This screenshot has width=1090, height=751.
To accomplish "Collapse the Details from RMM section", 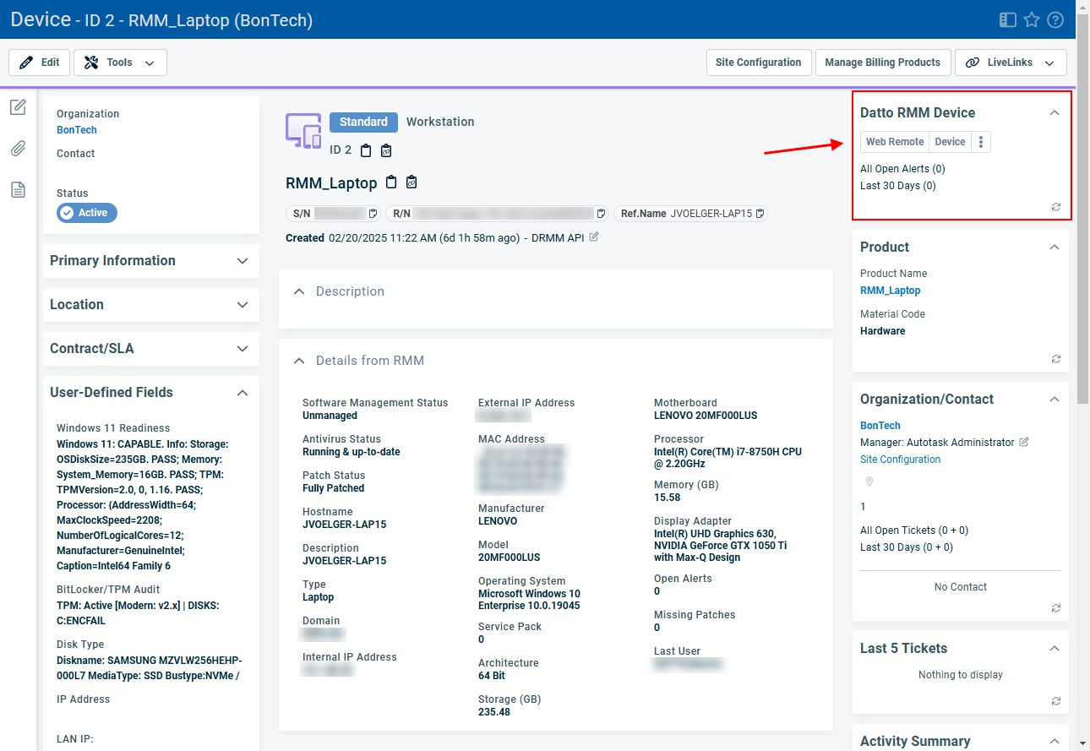I will tap(298, 361).
